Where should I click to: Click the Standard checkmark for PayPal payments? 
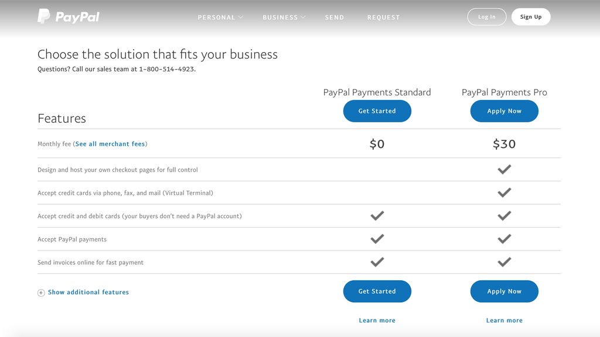point(377,239)
